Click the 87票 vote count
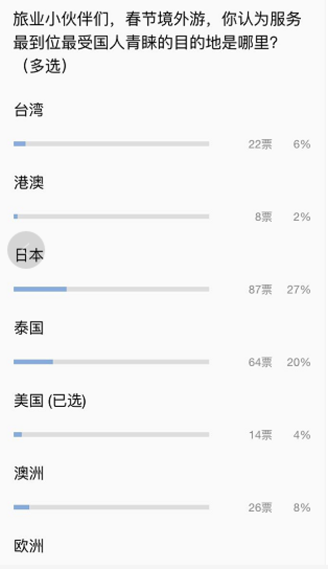This screenshot has height=569, width=328. [260, 289]
